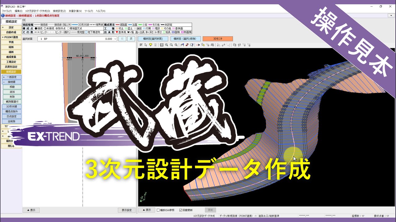Click the greyed document icon after light bulb

pyautogui.click(x=155, y=45)
